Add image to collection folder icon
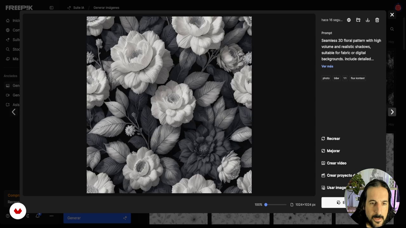The width and height of the screenshot is (406, 228). point(358,20)
